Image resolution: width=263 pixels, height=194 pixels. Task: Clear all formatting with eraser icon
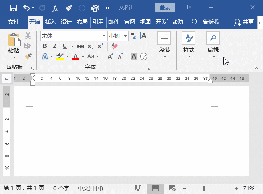pos(115,46)
